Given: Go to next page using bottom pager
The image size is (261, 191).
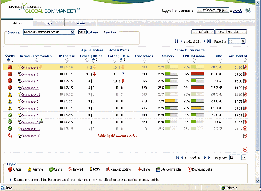Looking at the screenshot, I should [205, 157].
